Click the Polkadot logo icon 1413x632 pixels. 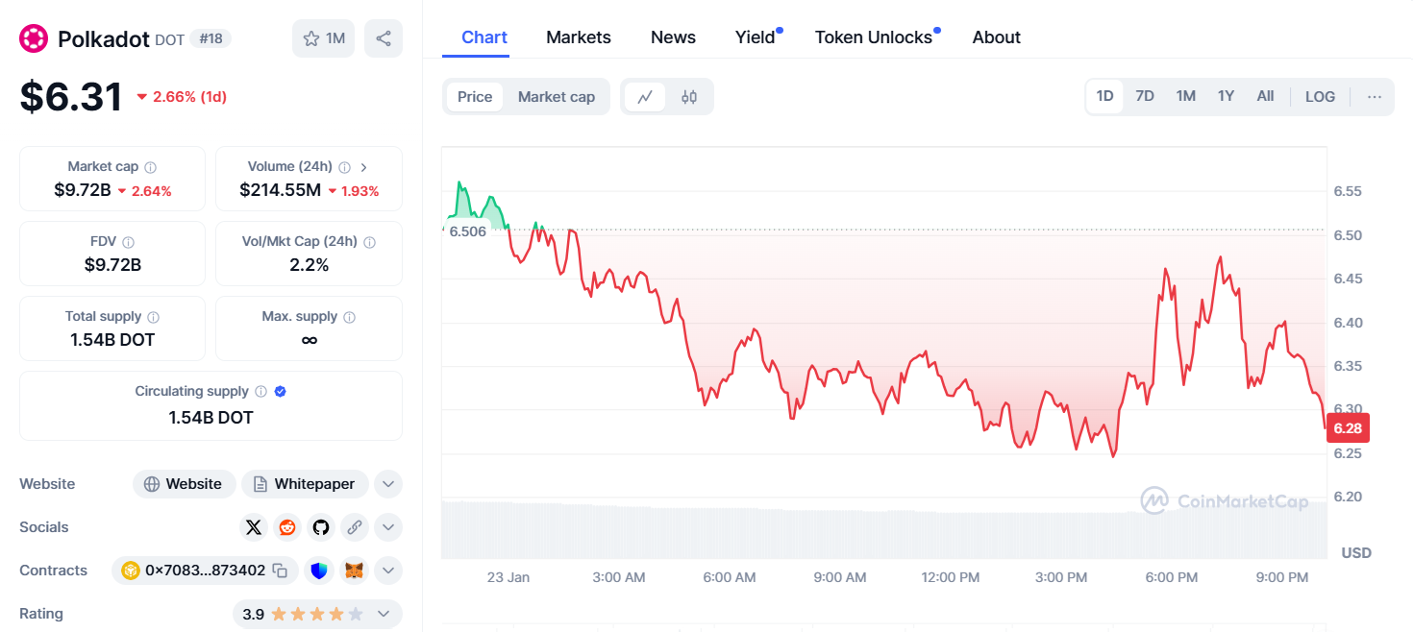[x=34, y=38]
